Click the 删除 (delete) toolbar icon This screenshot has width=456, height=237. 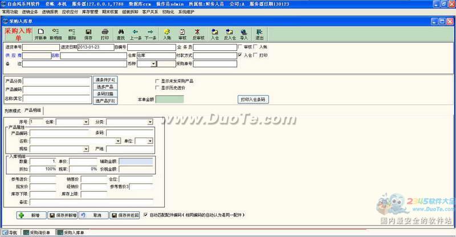tap(72, 34)
